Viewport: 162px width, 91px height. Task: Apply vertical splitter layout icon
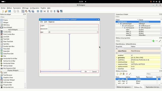[x=48, y=11]
